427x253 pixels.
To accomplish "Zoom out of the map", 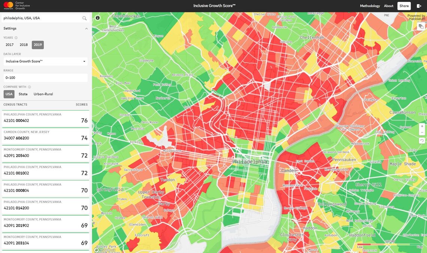I will [x=422, y=132].
